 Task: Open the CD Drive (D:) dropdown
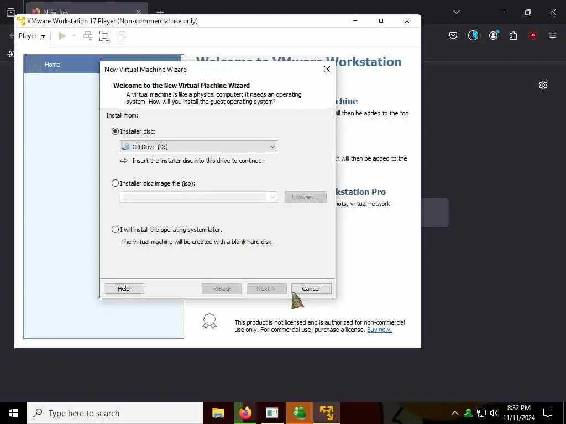pyautogui.click(x=198, y=146)
